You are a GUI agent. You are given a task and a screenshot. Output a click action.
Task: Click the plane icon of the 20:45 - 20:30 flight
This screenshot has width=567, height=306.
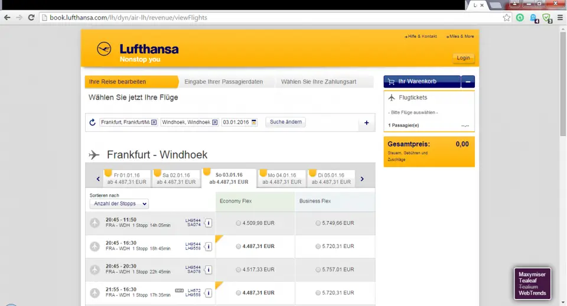point(94,269)
